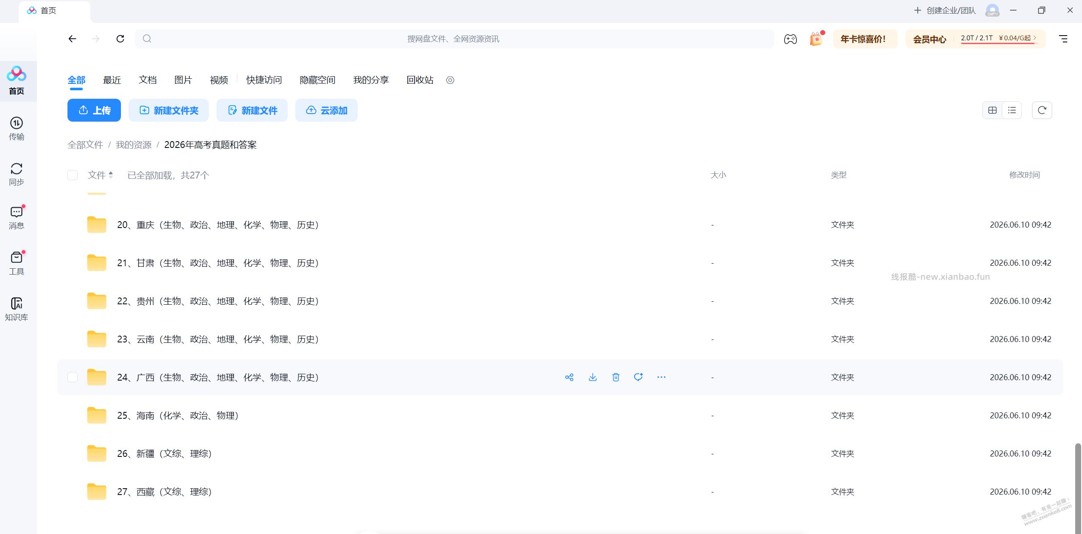Switch to 图片 tab

click(183, 80)
